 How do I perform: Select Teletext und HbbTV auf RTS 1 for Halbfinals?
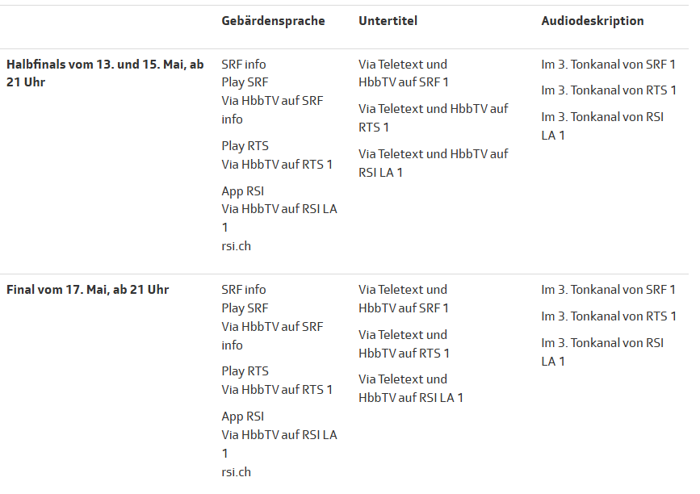[x=433, y=118]
